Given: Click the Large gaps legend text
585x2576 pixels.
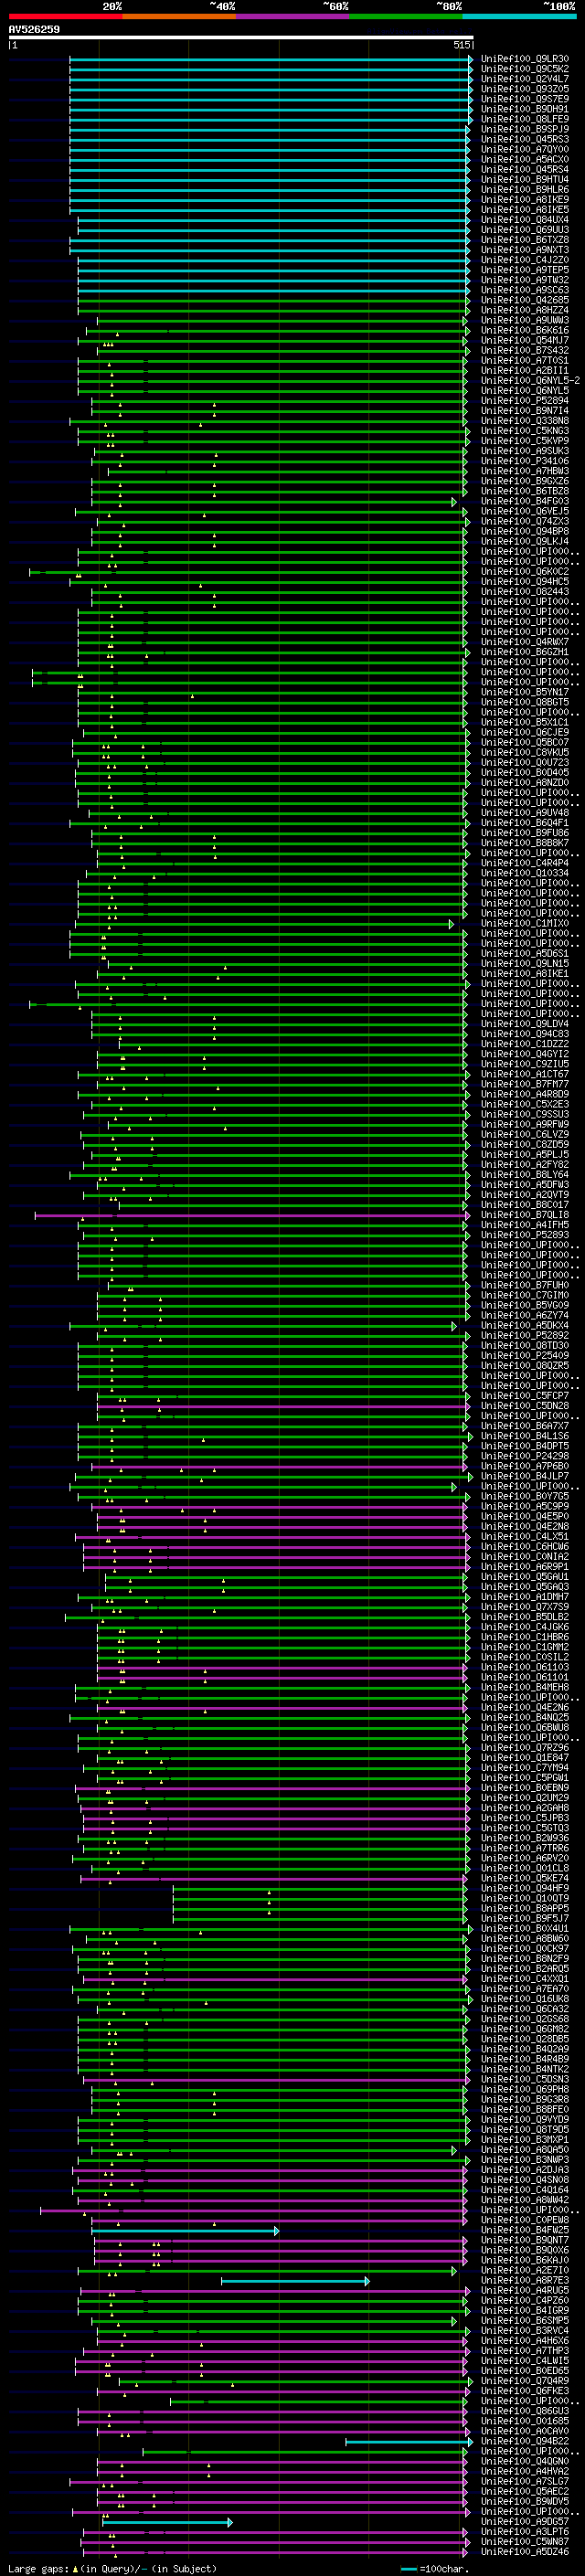Looking at the screenshot, I should click(112, 2569).
